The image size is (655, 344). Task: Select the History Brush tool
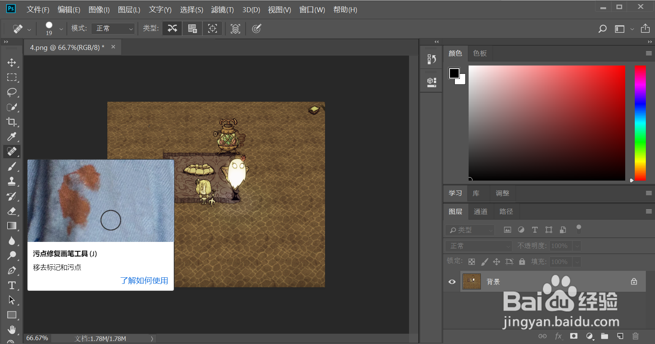(12, 196)
